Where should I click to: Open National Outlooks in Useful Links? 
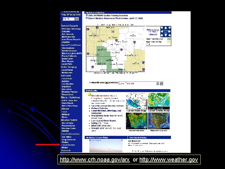click(x=100, y=108)
